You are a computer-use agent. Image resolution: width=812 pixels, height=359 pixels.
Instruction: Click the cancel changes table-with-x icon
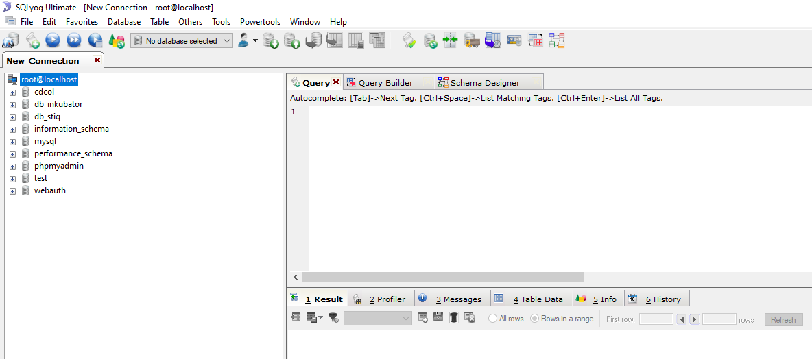tap(470, 318)
